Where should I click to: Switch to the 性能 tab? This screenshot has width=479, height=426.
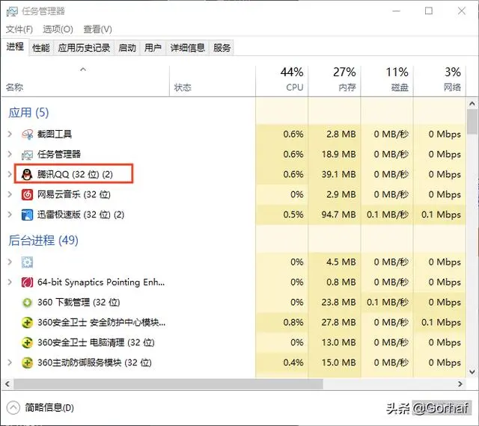(x=41, y=48)
